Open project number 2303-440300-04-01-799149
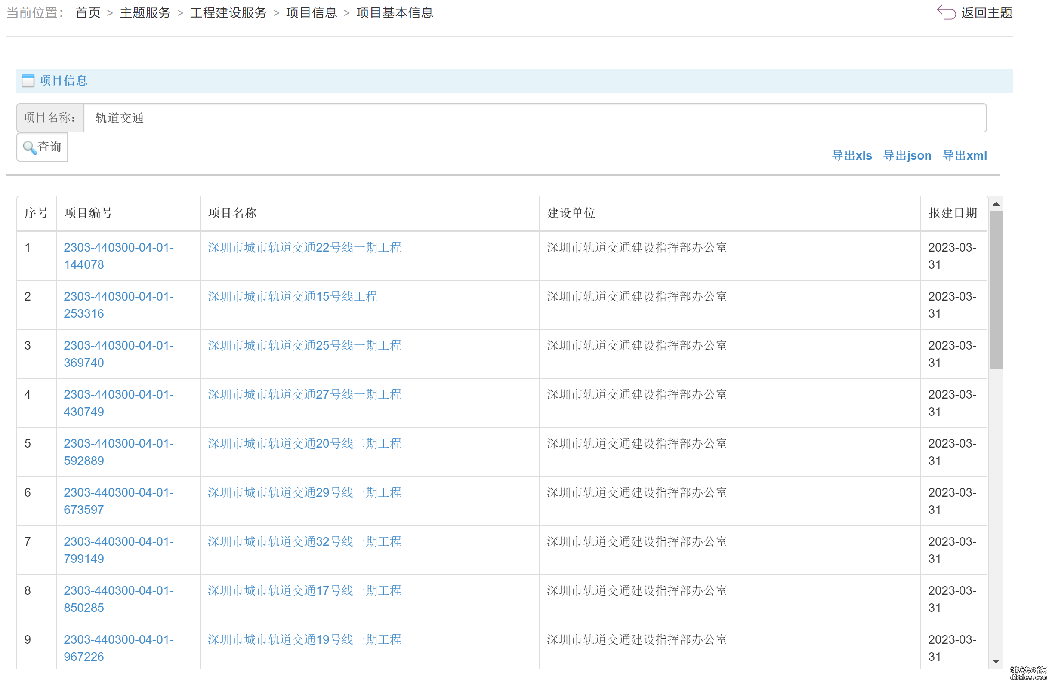Screen dimensions: 1049x682 tap(119, 550)
